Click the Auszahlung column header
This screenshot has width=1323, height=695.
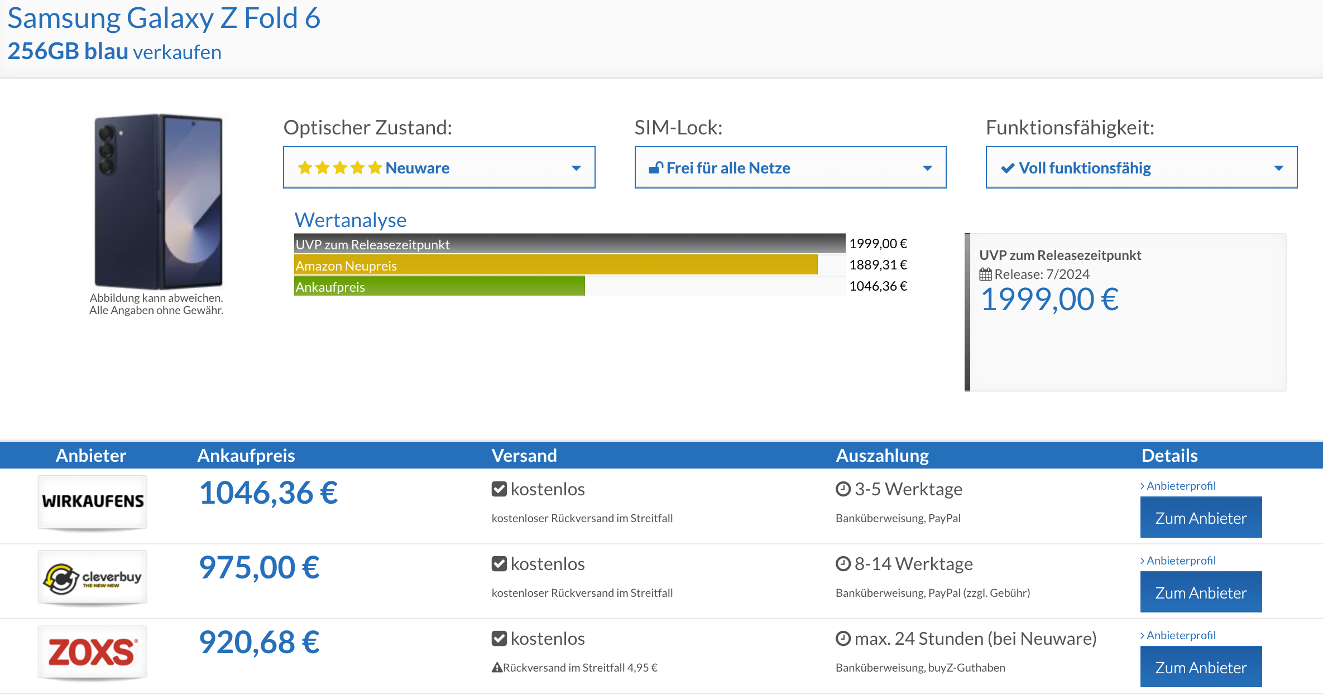click(882, 456)
